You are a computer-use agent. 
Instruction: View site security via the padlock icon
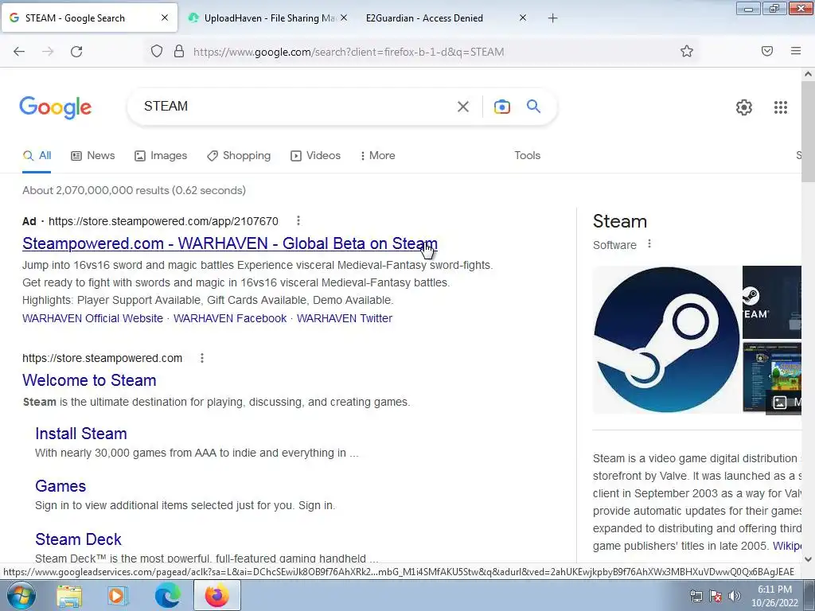179,52
